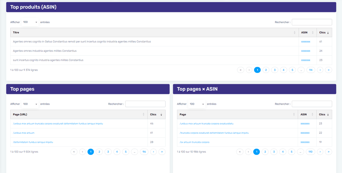Sort Top pages × ASIN by ASIN column
Screen dimensions: 342x173
click(x=307, y=114)
